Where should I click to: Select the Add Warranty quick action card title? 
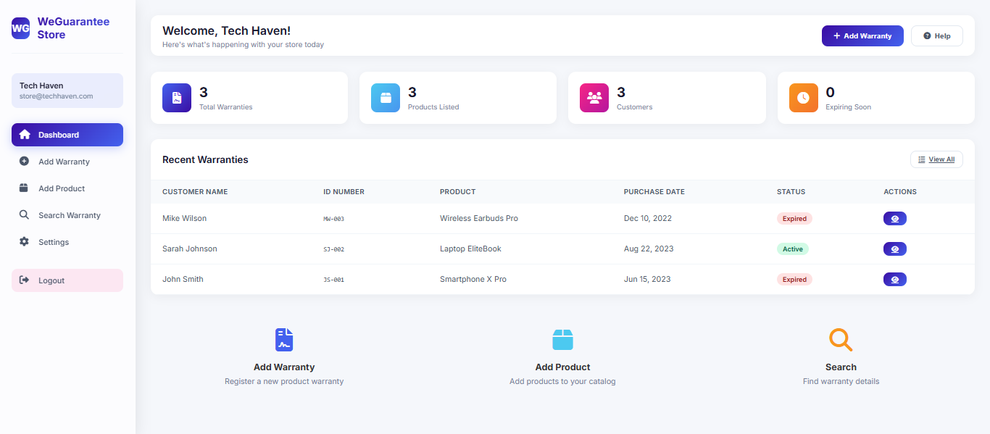point(284,367)
